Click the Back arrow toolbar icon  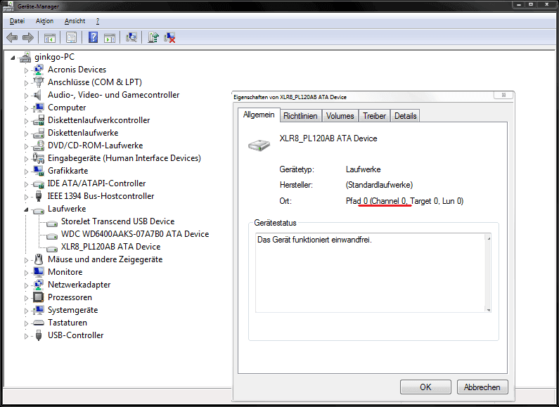12,37
